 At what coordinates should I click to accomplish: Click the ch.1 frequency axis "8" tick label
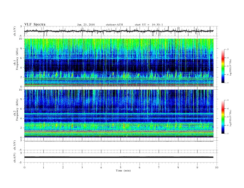21,49
